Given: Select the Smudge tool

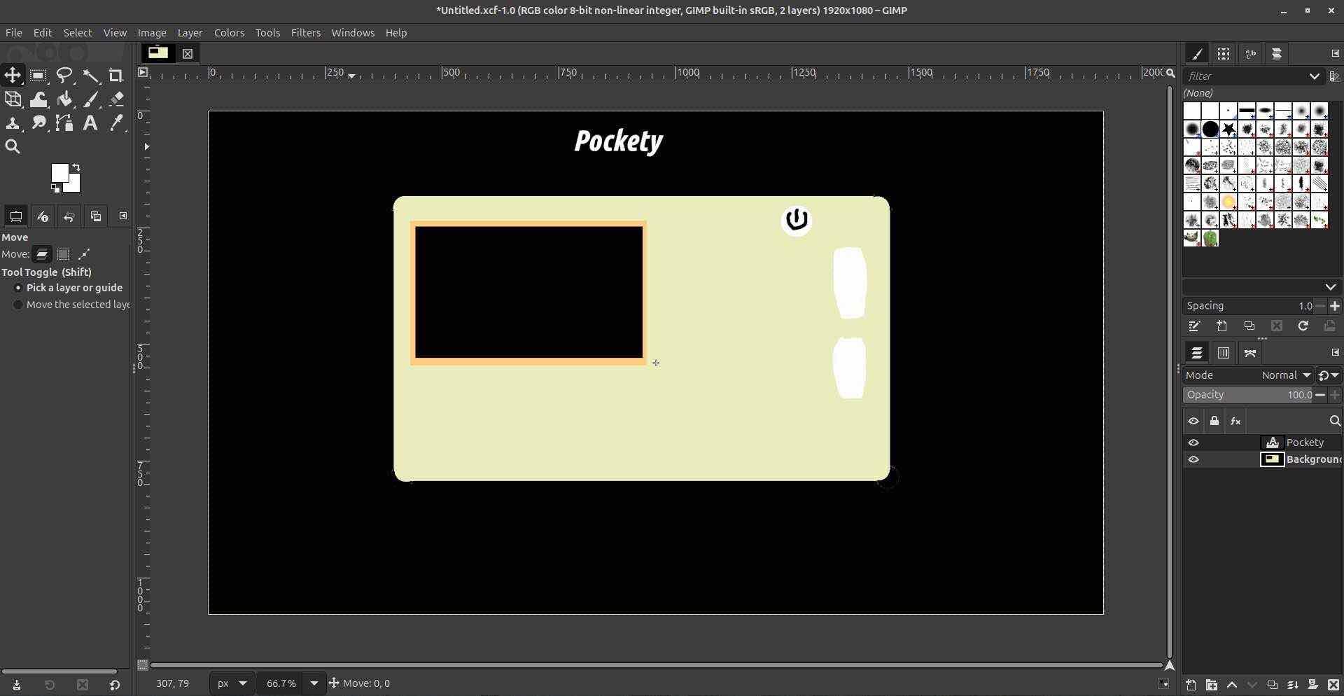Looking at the screenshot, I should pyautogui.click(x=38, y=123).
